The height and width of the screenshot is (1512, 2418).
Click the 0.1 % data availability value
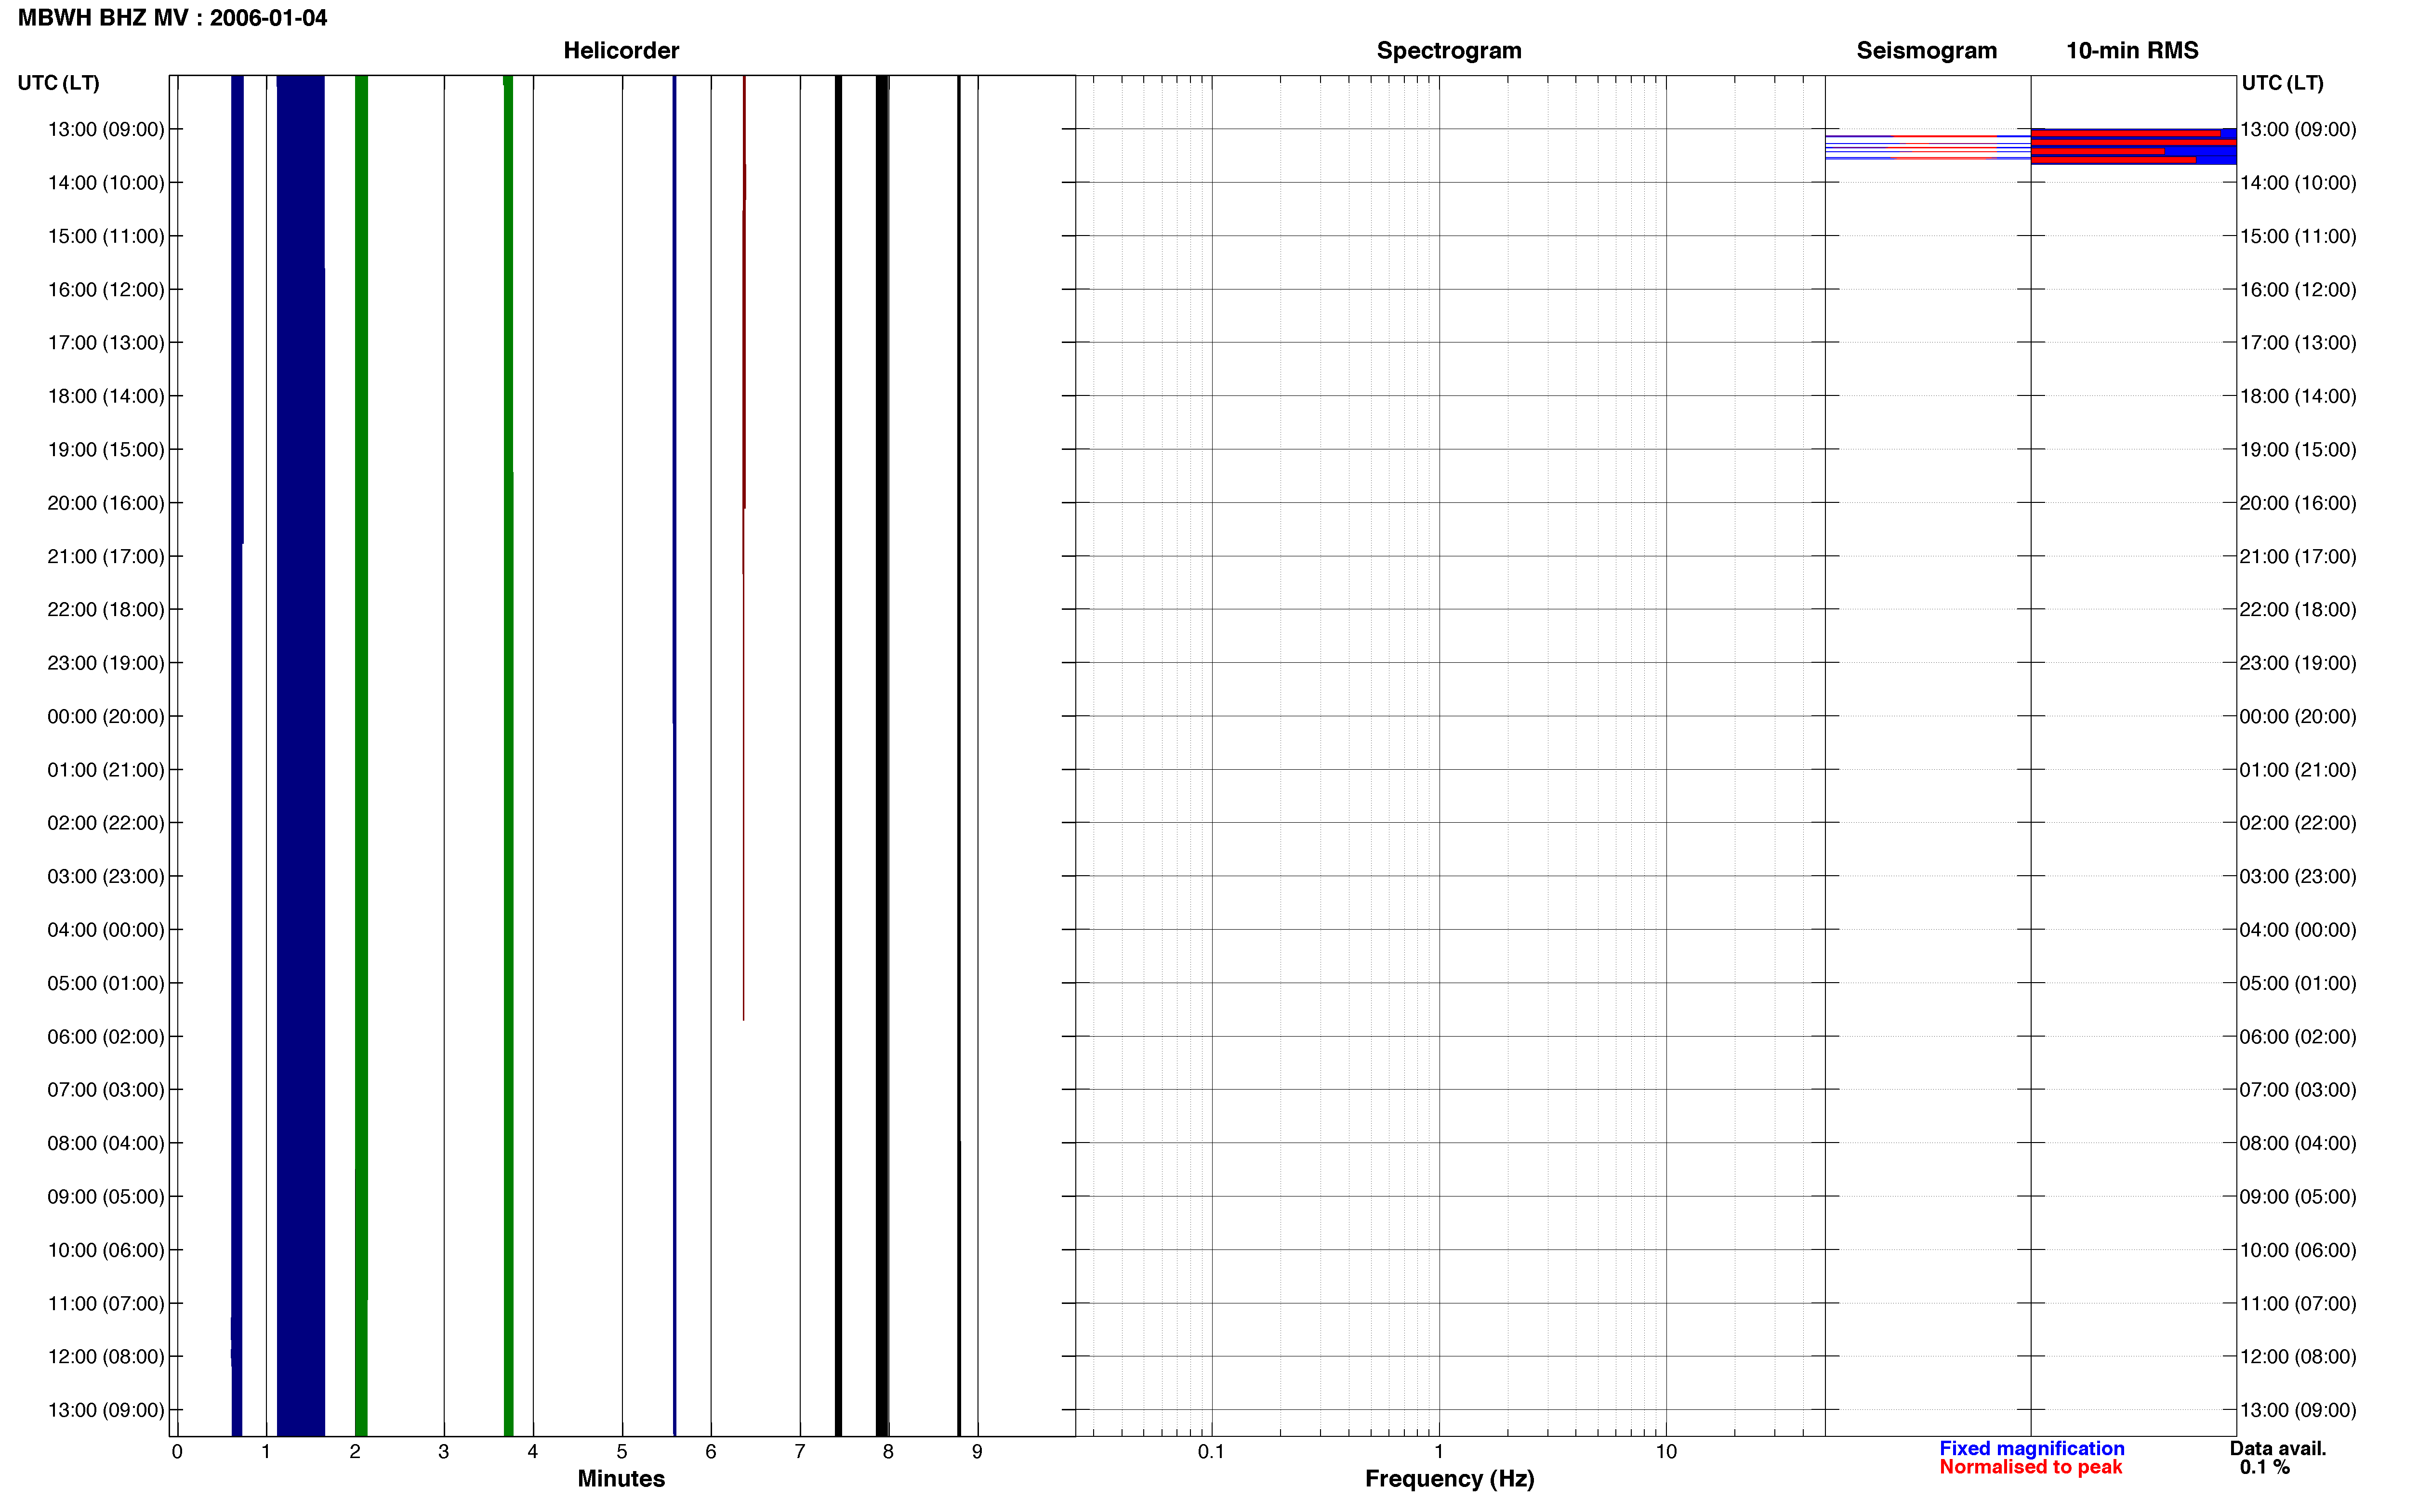[2265, 1467]
